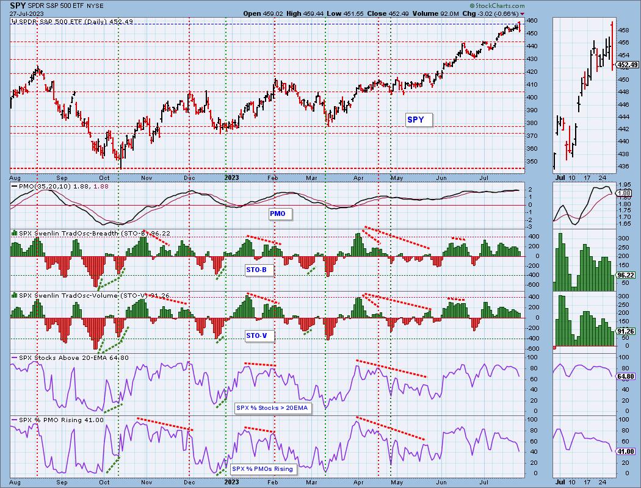Click the 41.00 value tag
Image resolution: width=641 pixels, height=488 pixels.
pos(626,451)
